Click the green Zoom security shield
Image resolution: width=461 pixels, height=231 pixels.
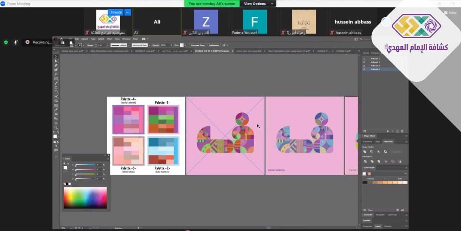click(x=6, y=42)
